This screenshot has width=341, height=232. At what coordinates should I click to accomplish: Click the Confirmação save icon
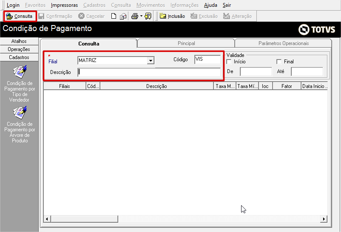pyautogui.click(x=41, y=16)
